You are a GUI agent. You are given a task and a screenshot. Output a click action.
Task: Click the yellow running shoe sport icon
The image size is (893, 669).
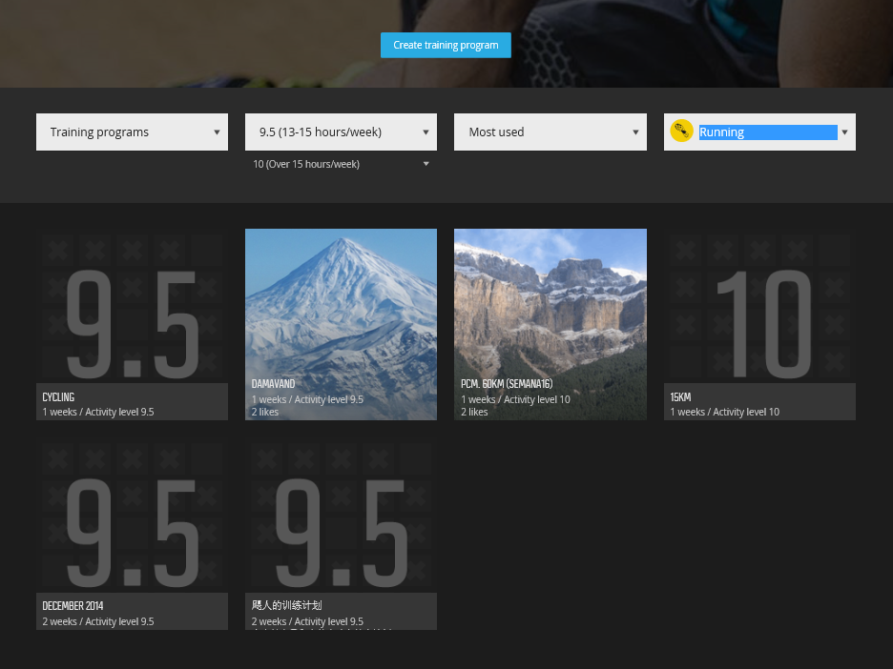point(681,132)
